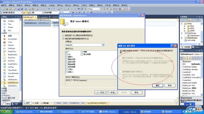Open the 工具 (Tools) menu
This screenshot has height=114, width=204.
click(x=84, y=5)
